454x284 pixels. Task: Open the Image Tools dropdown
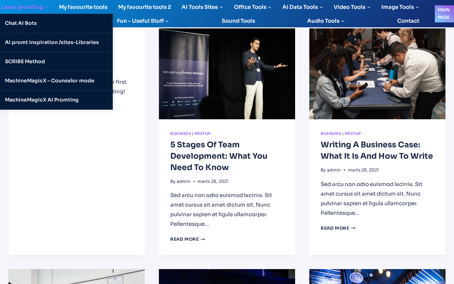tap(400, 7)
